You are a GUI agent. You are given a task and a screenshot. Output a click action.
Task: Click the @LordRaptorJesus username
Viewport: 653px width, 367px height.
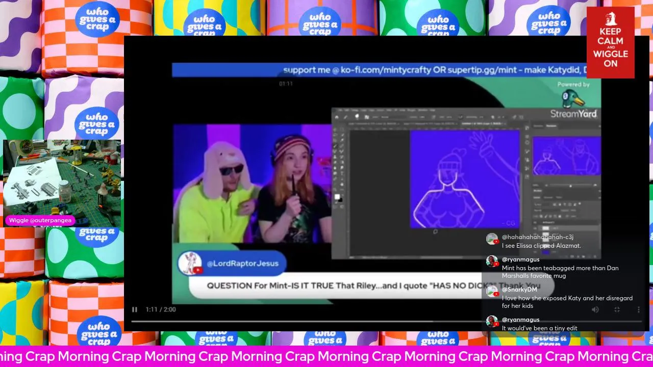[243, 264]
